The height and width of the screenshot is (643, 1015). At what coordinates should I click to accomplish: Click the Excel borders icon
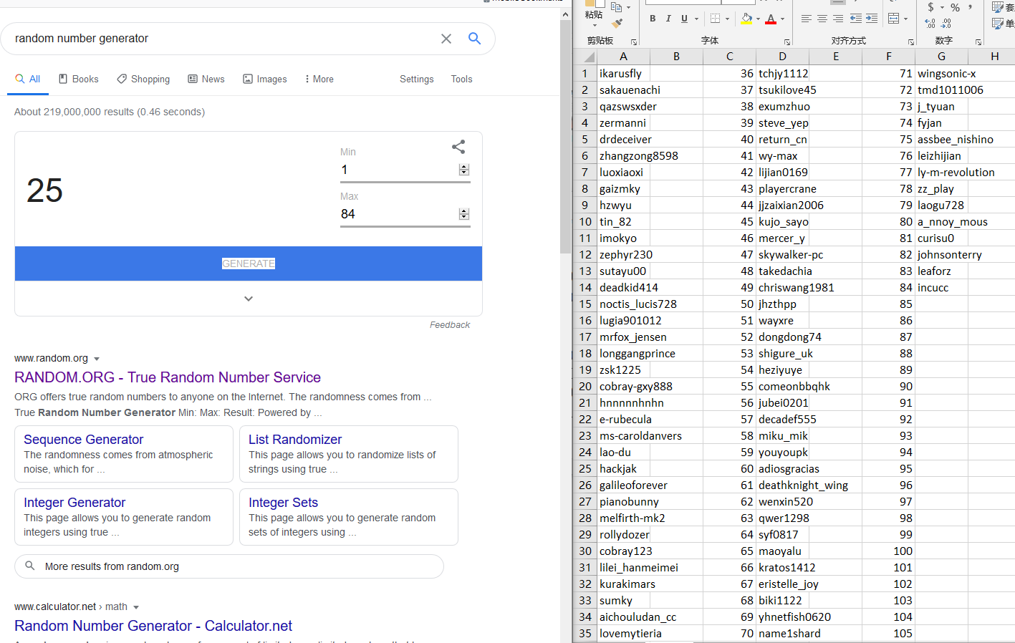[x=715, y=19]
